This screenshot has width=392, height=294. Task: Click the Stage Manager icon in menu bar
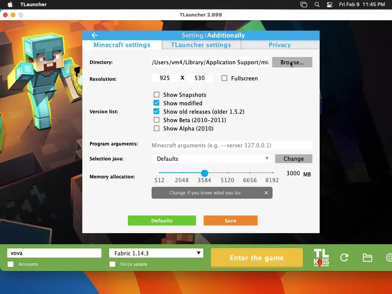point(304,5)
